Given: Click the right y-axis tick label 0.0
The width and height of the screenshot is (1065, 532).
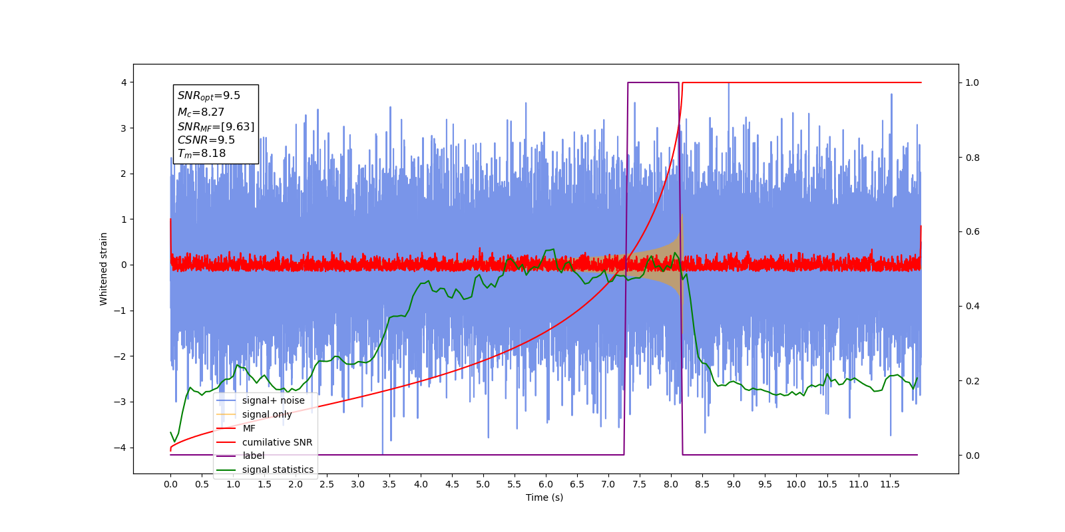Looking at the screenshot, I should pyautogui.click(x=972, y=456).
